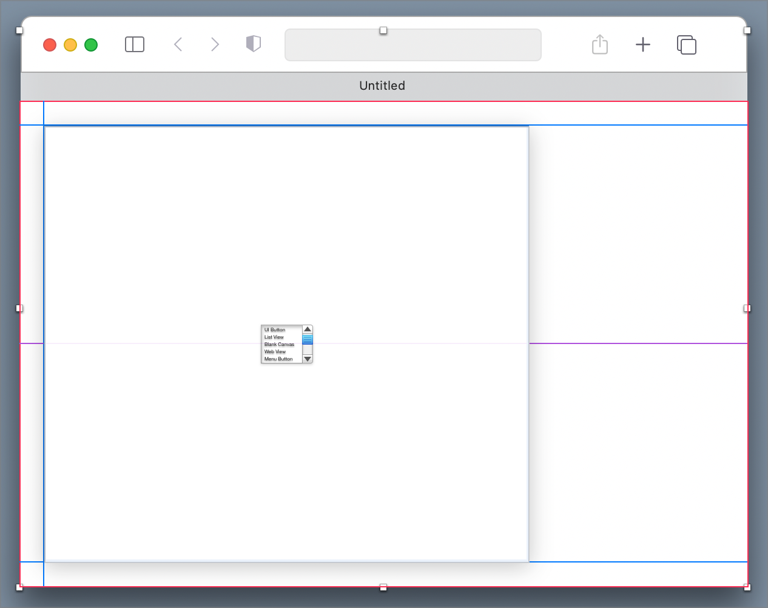Open the privacy shield report
This screenshot has width=768, height=608.
pos(254,44)
